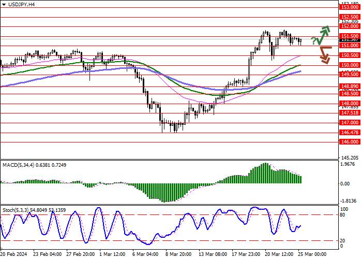Select the 150.500 price level label

click(x=350, y=55)
